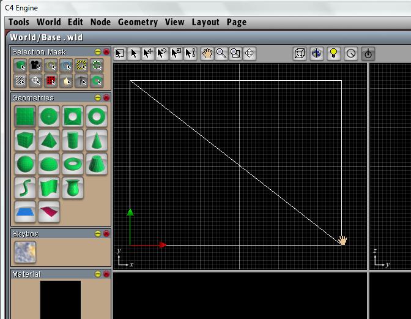This screenshot has height=319, width=411.
Task: Collapse the Geometries panel with yellow button
Action: tap(97, 98)
